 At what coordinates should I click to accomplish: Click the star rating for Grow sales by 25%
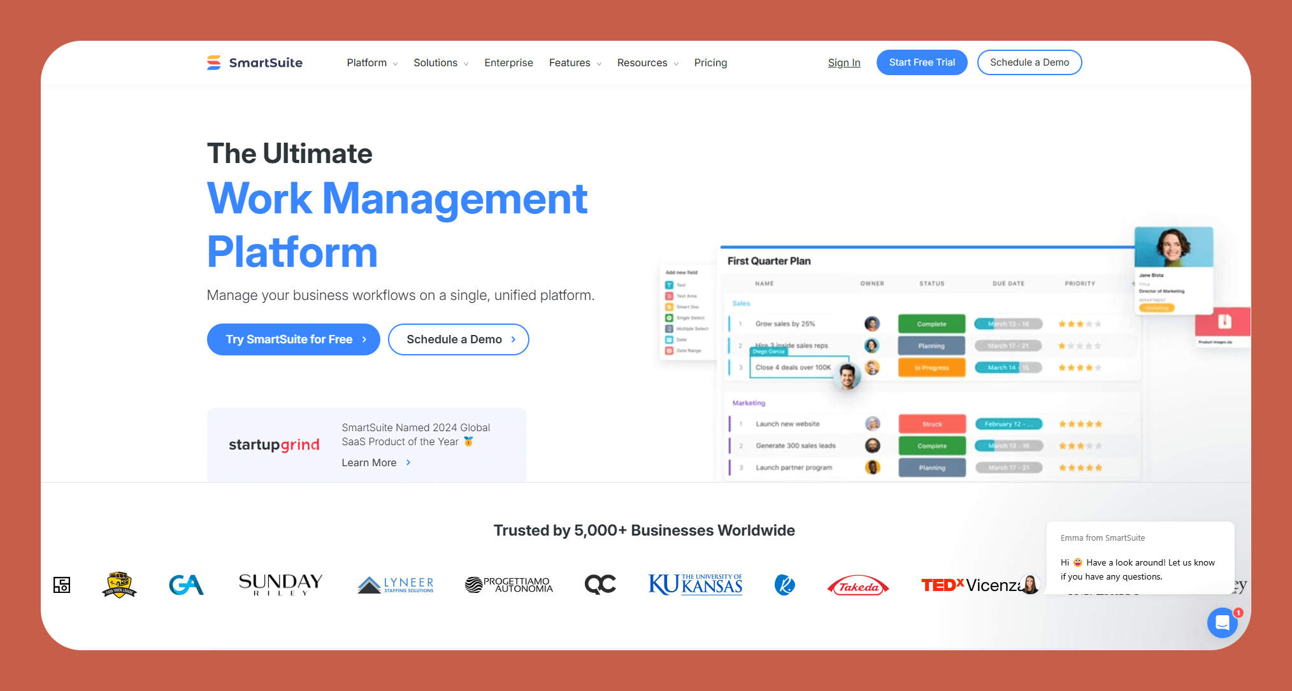point(1080,324)
